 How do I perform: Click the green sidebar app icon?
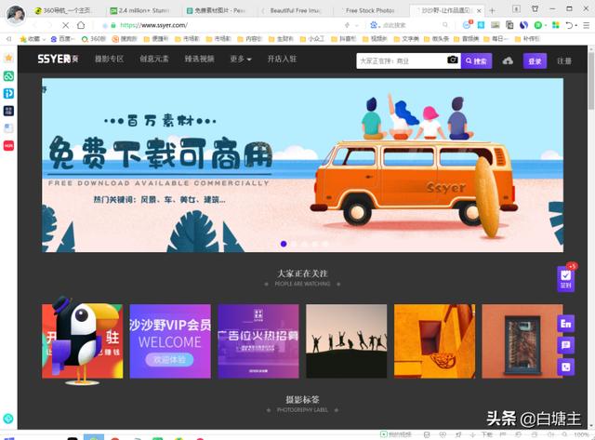pos(8,76)
